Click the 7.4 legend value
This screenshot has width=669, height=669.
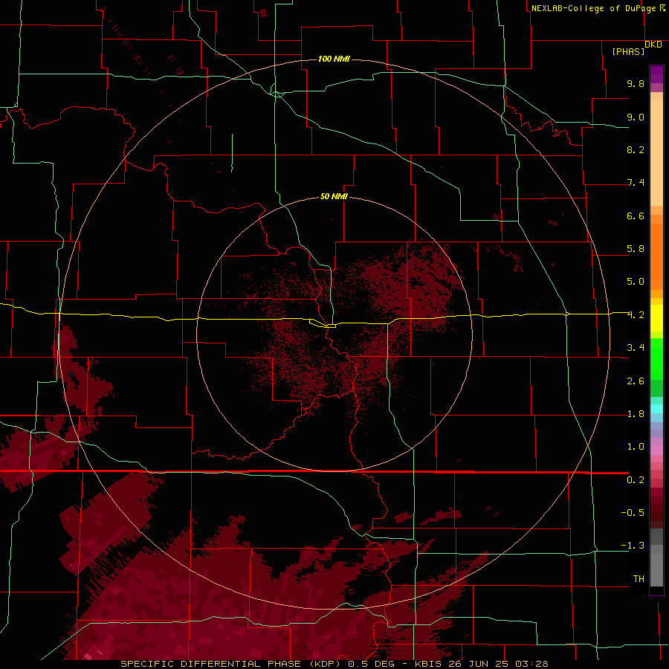(636, 183)
